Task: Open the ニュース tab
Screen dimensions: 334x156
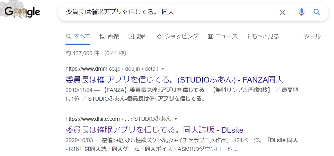Action: click(222, 36)
